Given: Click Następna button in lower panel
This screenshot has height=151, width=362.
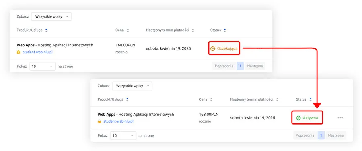Looking at the screenshot, I should [336, 135].
